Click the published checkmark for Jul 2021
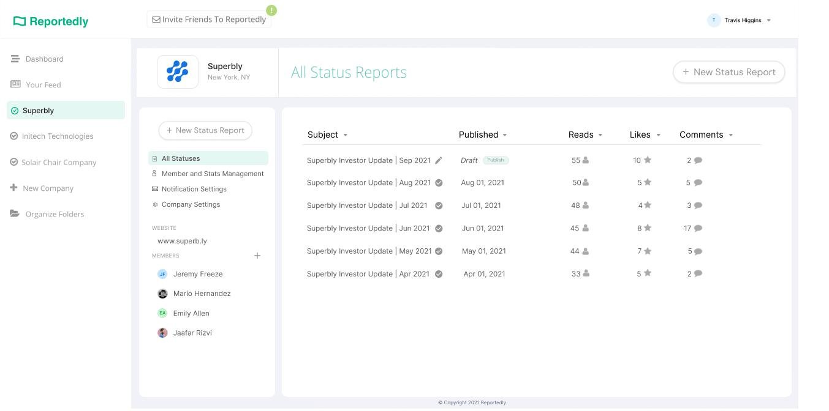Image resolution: width=829 pixels, height=411 pixels. pyautogui.click(x=439, y=206)
